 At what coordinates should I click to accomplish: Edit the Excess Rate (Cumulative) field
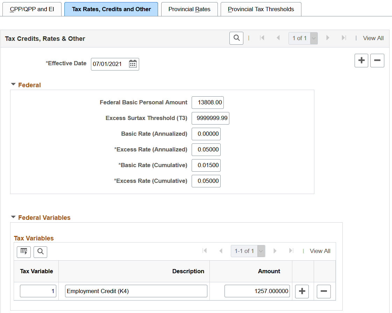[206, 181]
